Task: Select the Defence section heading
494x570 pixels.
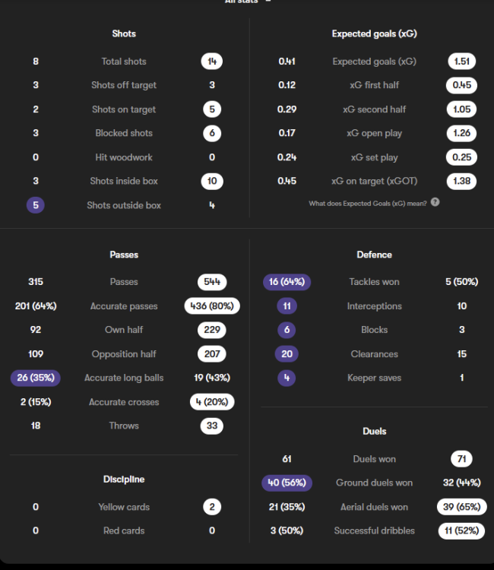Action: (374, 255)
